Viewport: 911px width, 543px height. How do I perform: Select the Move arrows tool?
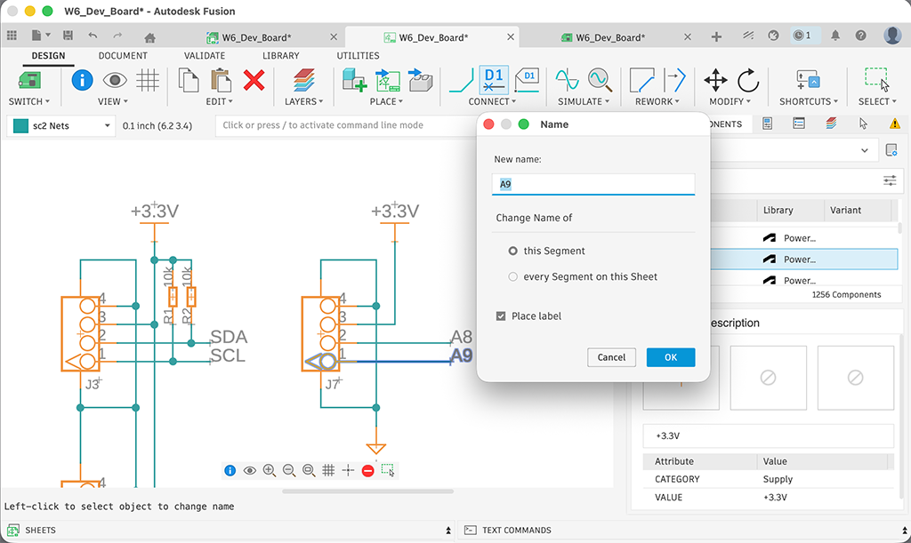716,80
